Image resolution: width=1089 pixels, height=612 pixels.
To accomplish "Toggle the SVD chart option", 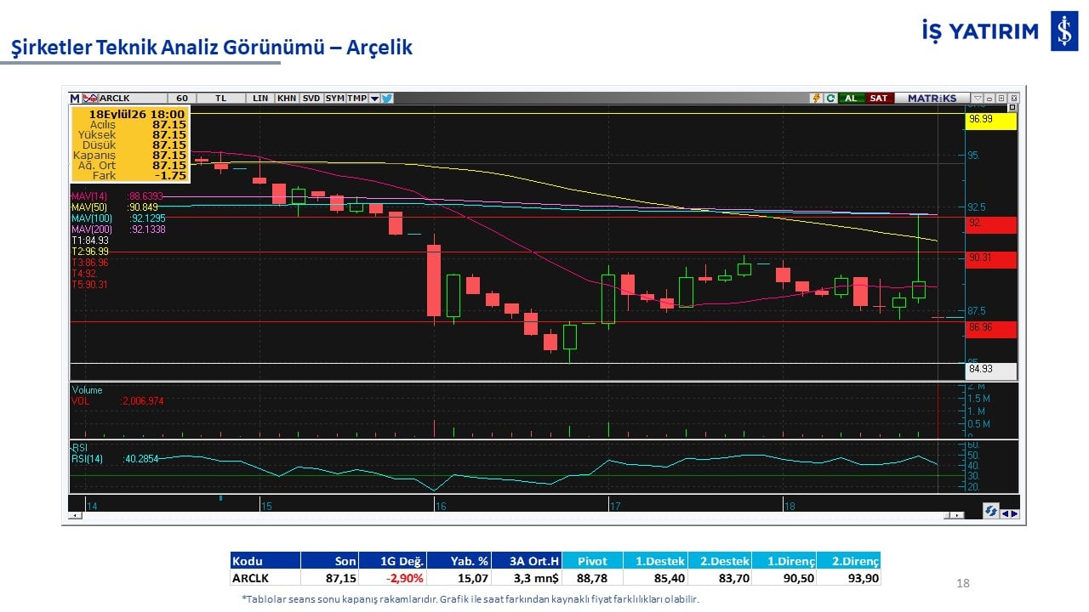I will click(311, 99).
